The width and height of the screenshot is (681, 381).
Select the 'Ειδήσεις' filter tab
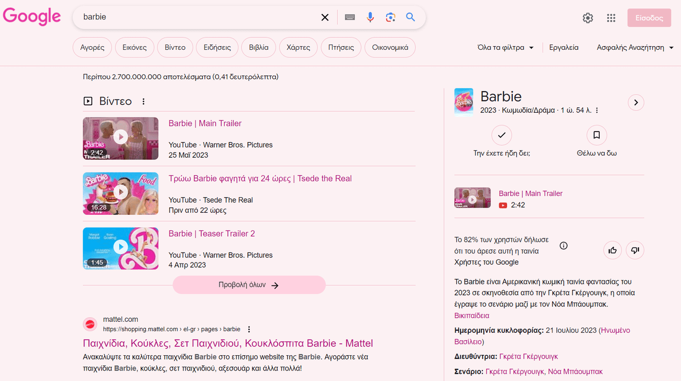pos(217,47)
